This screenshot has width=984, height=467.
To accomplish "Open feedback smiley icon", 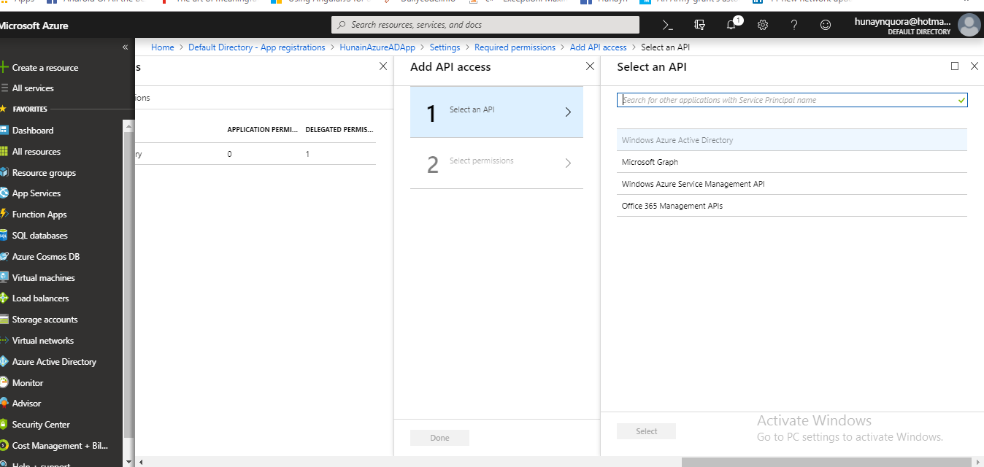I will pos(826,25).
